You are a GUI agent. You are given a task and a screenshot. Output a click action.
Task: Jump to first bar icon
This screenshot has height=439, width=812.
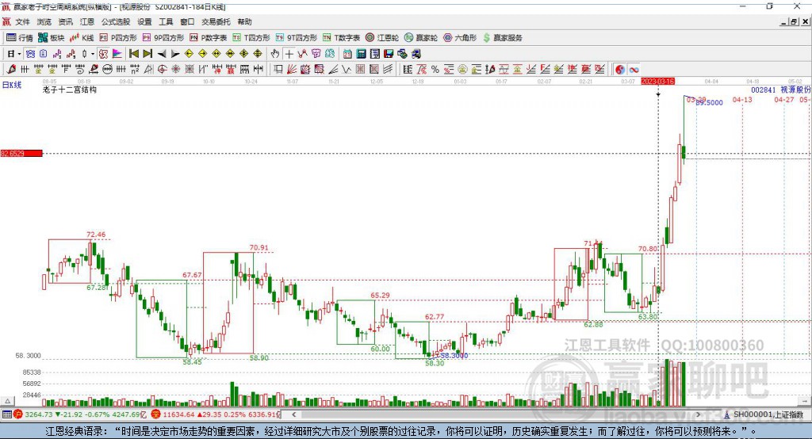133,54
